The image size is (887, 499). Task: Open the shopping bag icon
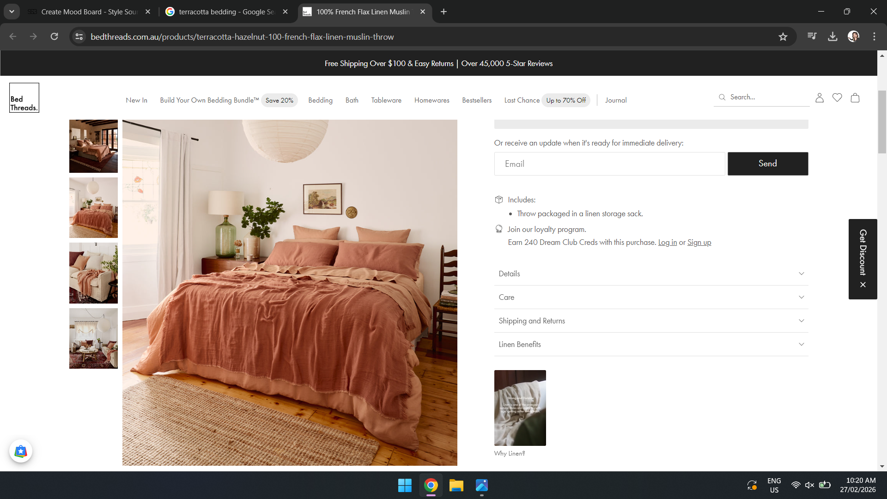(x=855, y=97)
